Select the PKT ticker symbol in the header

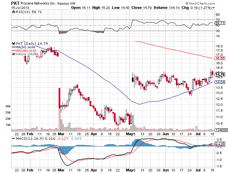(x=15, y=3)
